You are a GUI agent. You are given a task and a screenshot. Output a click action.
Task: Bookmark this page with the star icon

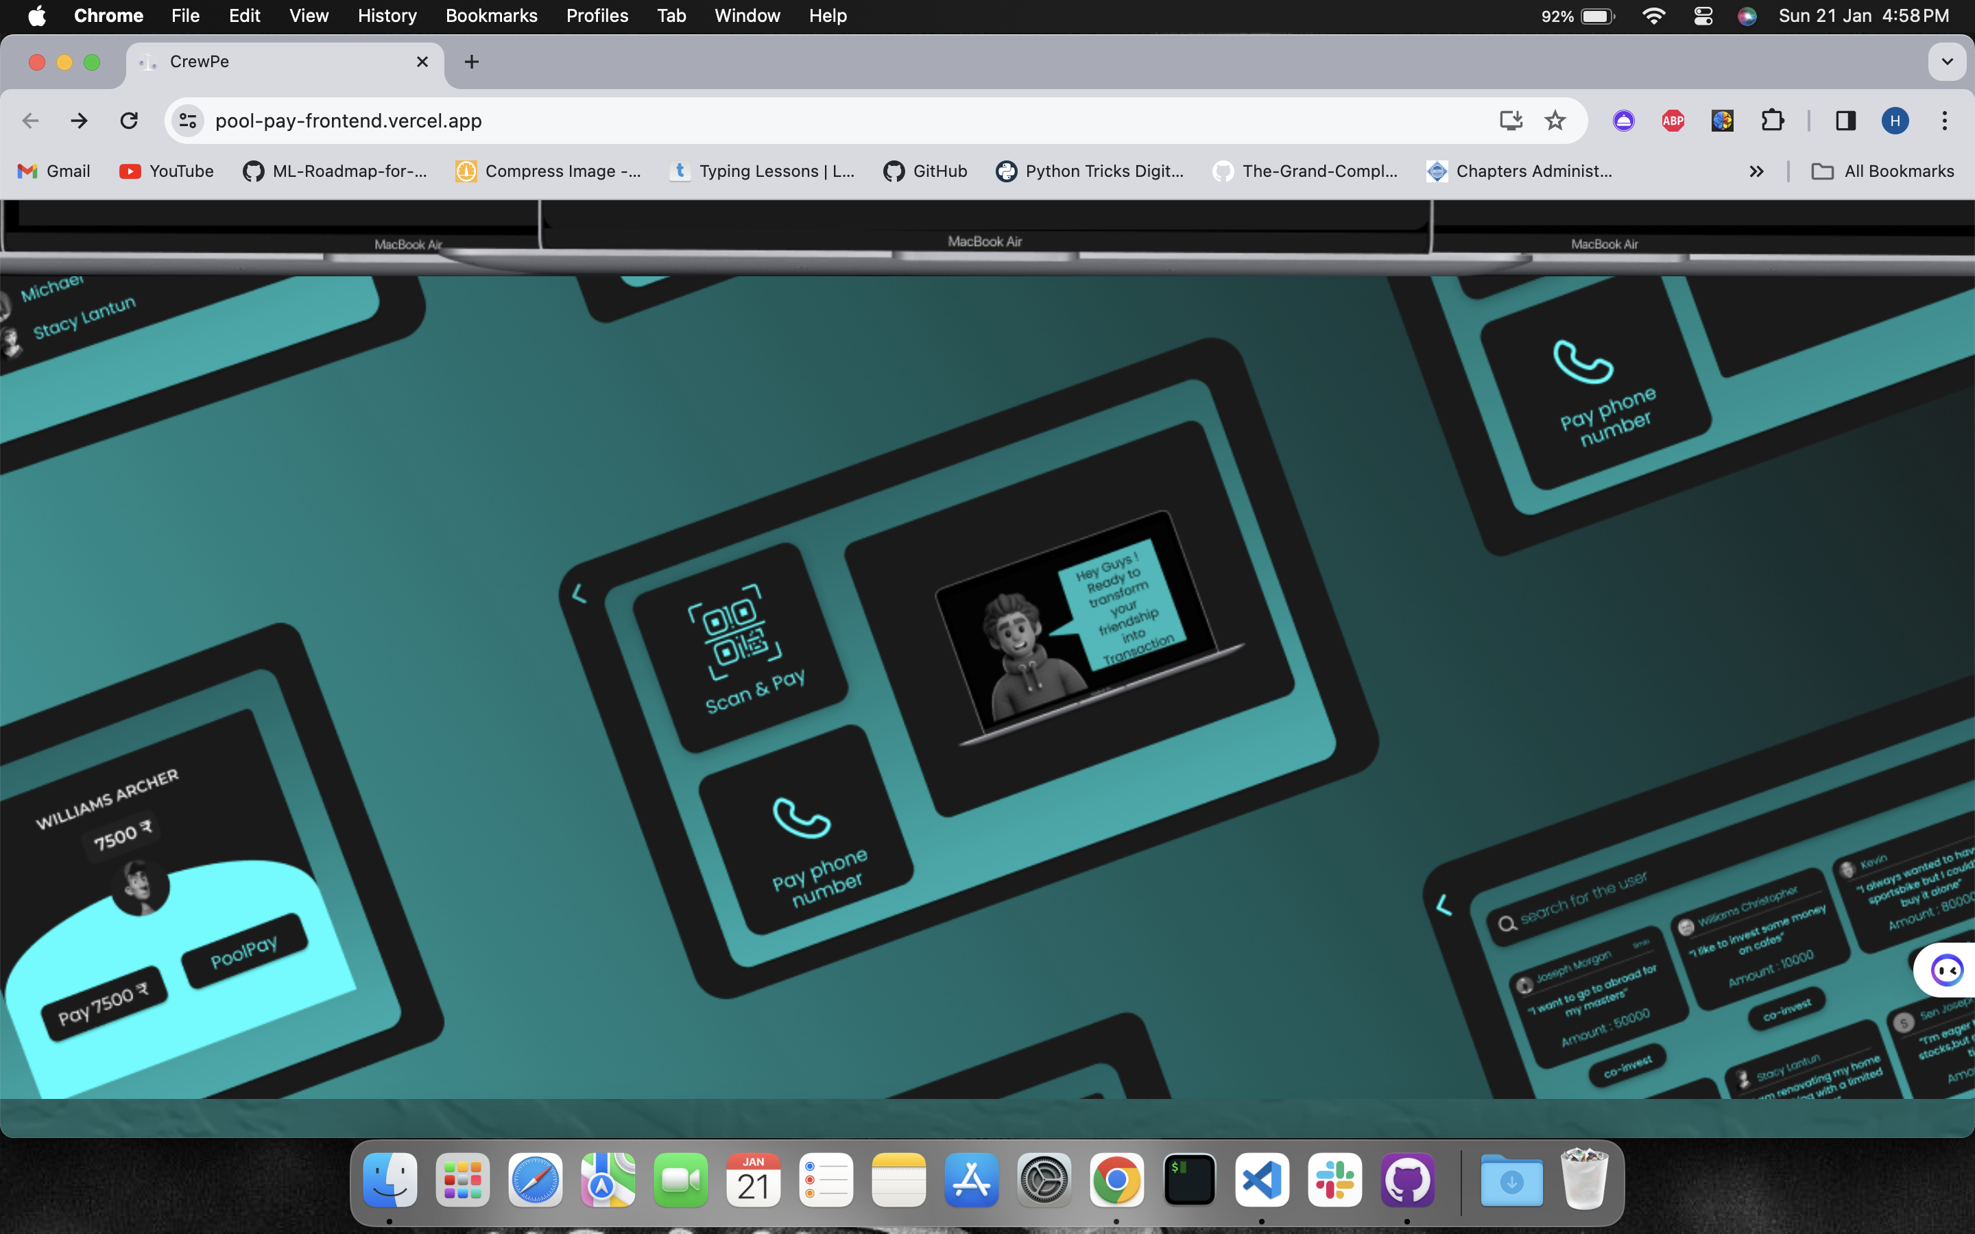click(1555, 121)
